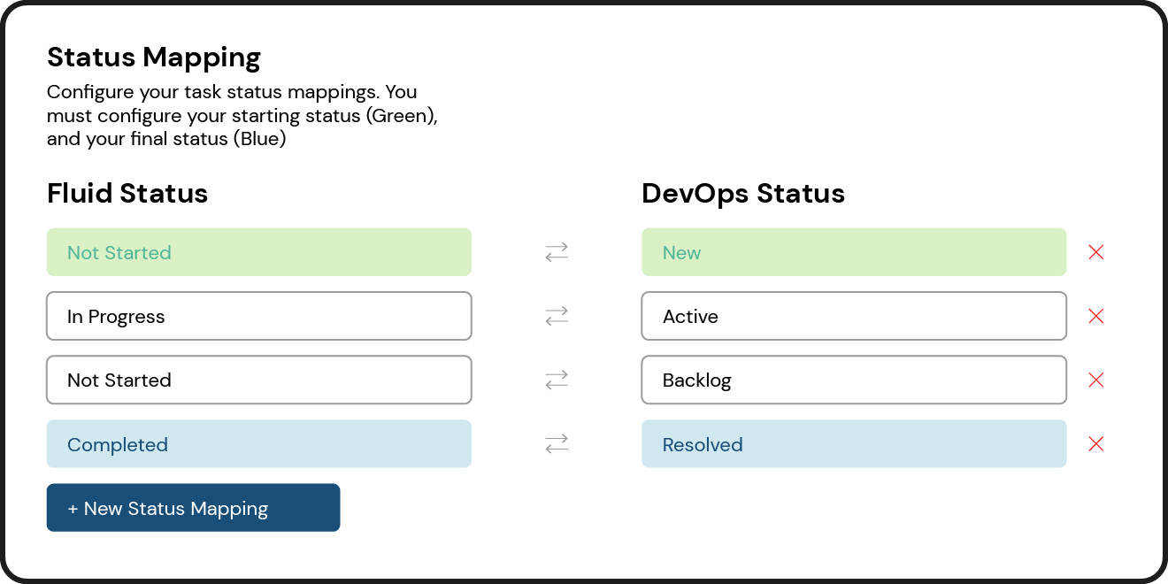Delete the Backlog status mapping
1168x584 pixels.
pyautogui.click(x=1095, y=380)
